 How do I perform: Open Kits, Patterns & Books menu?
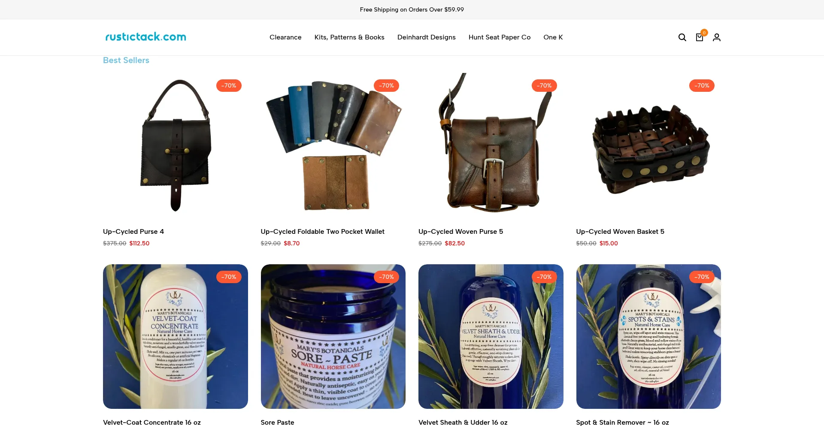point(349,37)
